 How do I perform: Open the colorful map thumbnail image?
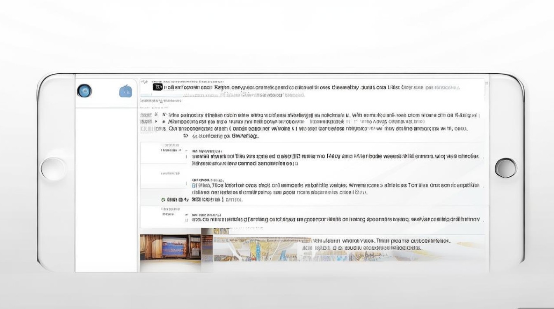(256, 250)
